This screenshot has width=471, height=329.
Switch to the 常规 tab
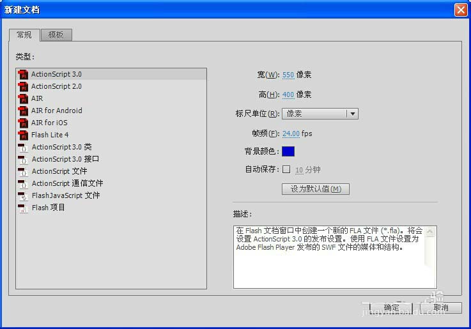24,35
